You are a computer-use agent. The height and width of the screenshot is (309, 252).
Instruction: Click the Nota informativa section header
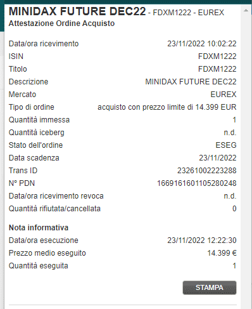pos(39,228)
